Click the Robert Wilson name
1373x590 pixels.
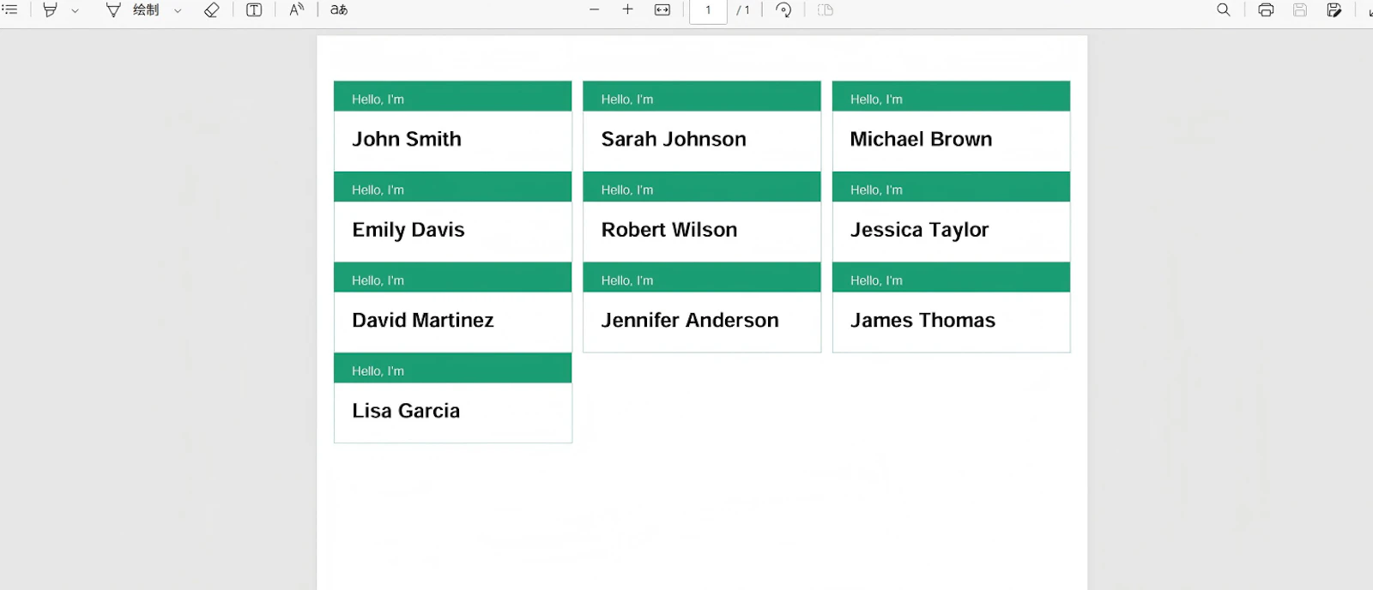669,230
